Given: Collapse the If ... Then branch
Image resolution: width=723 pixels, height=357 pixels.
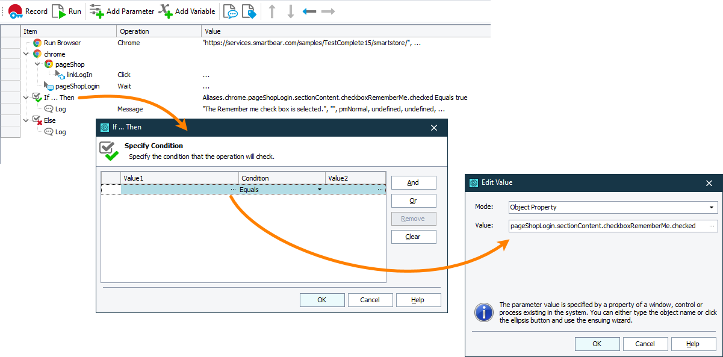Looking at the screenshot, I should click(26, 97).
